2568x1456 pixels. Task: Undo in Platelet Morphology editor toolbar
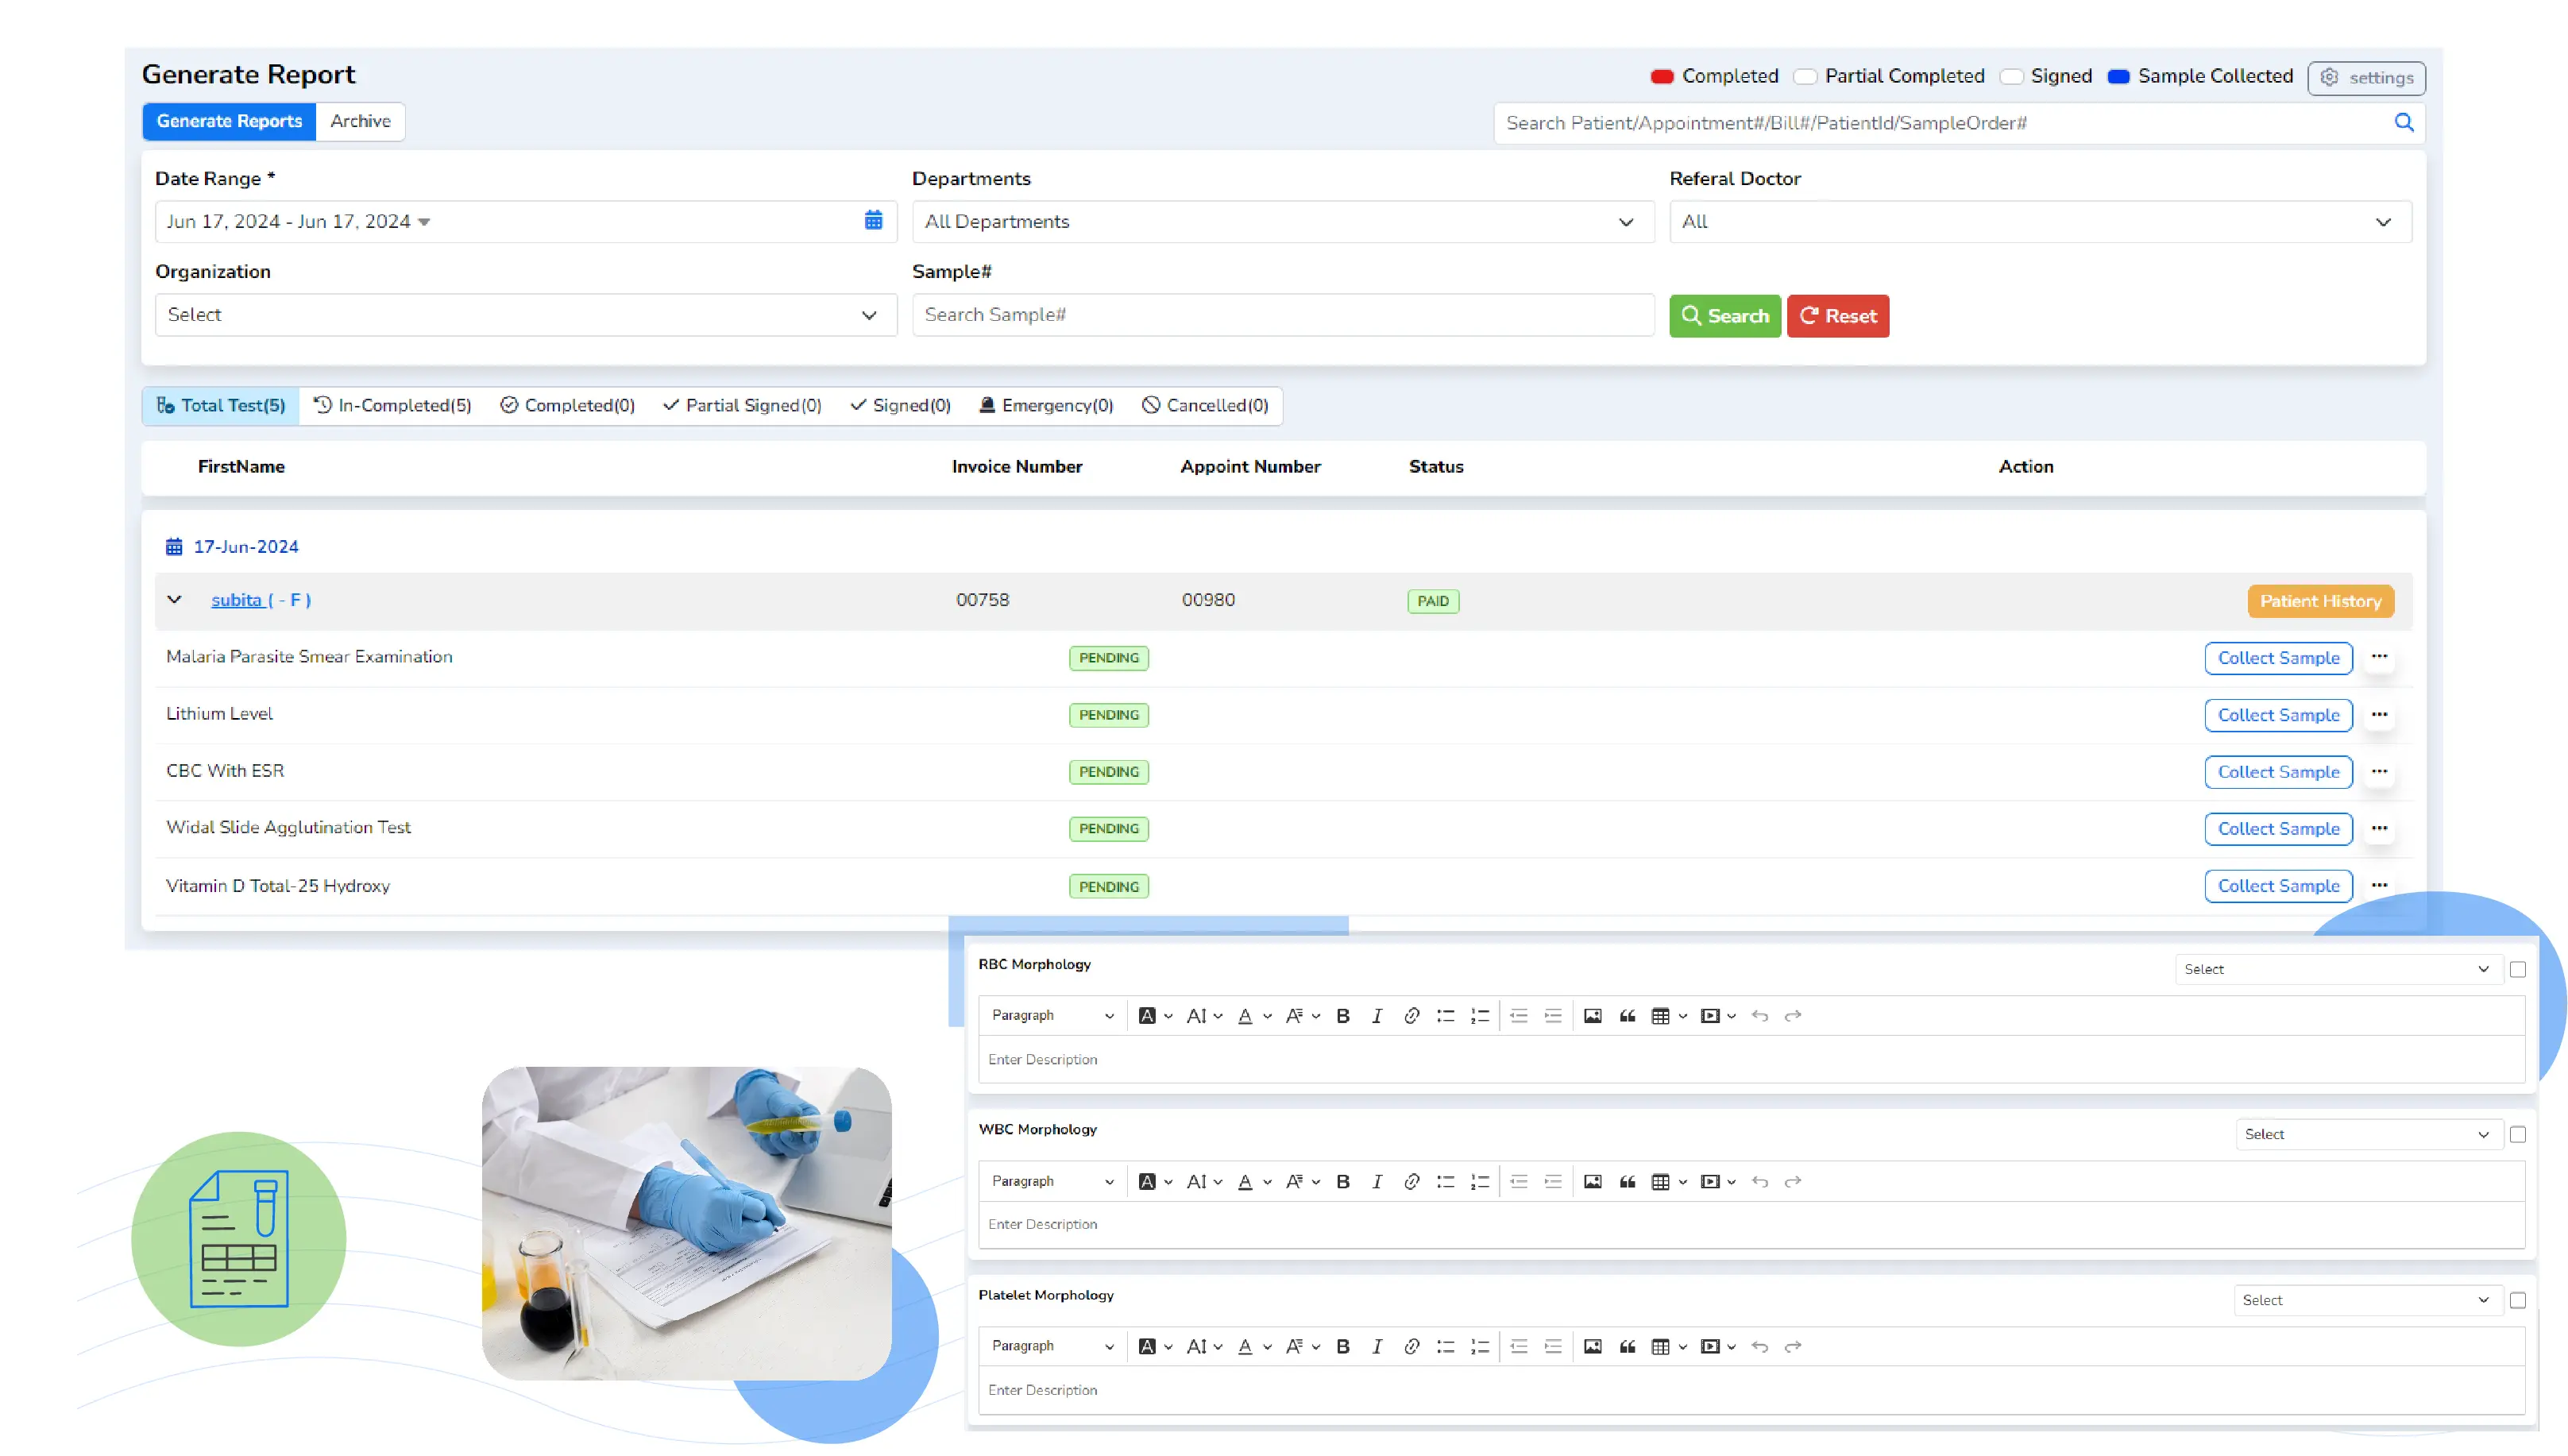[x=1760, y=1346]
